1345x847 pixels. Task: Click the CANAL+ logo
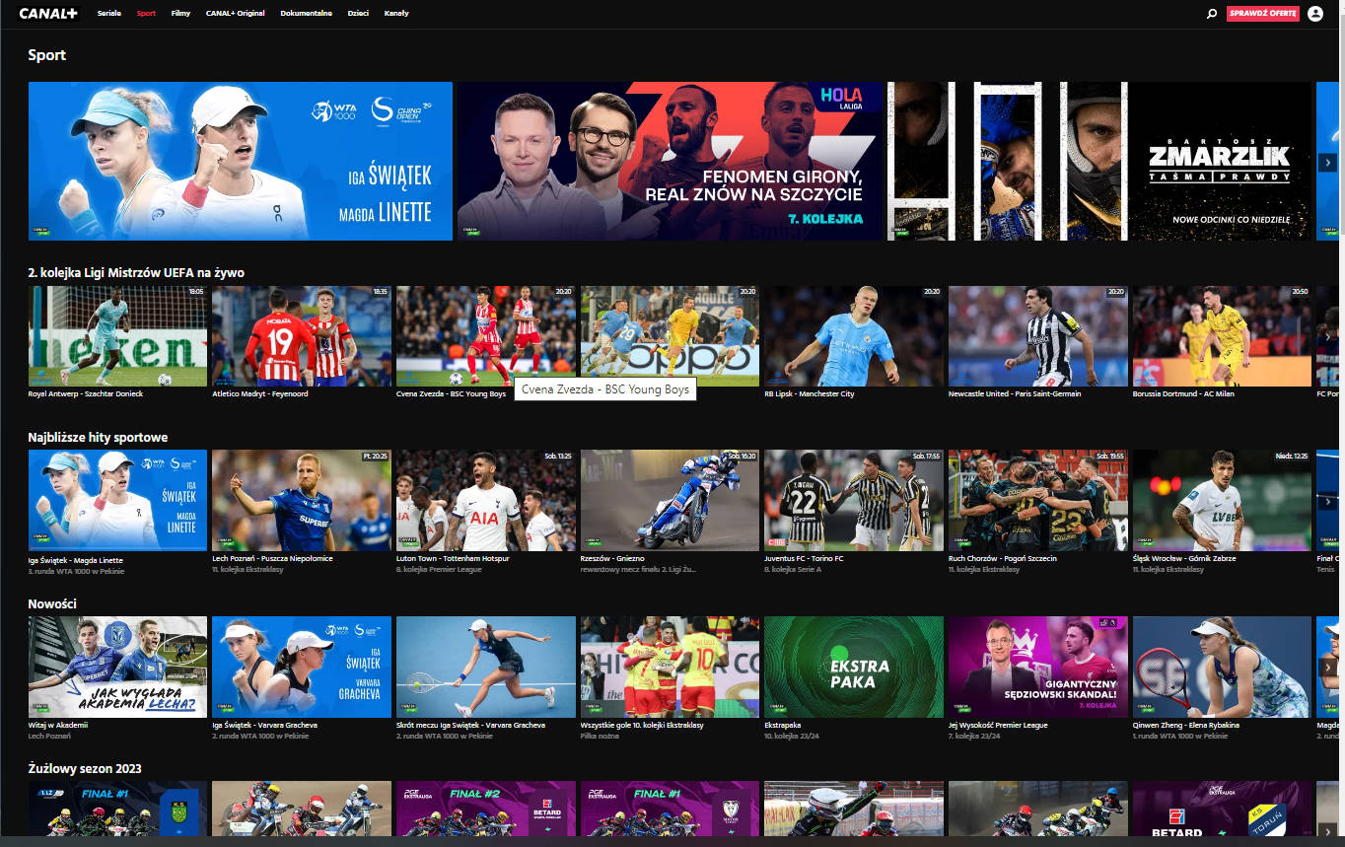pyautogui.click(x=48, y=13)
